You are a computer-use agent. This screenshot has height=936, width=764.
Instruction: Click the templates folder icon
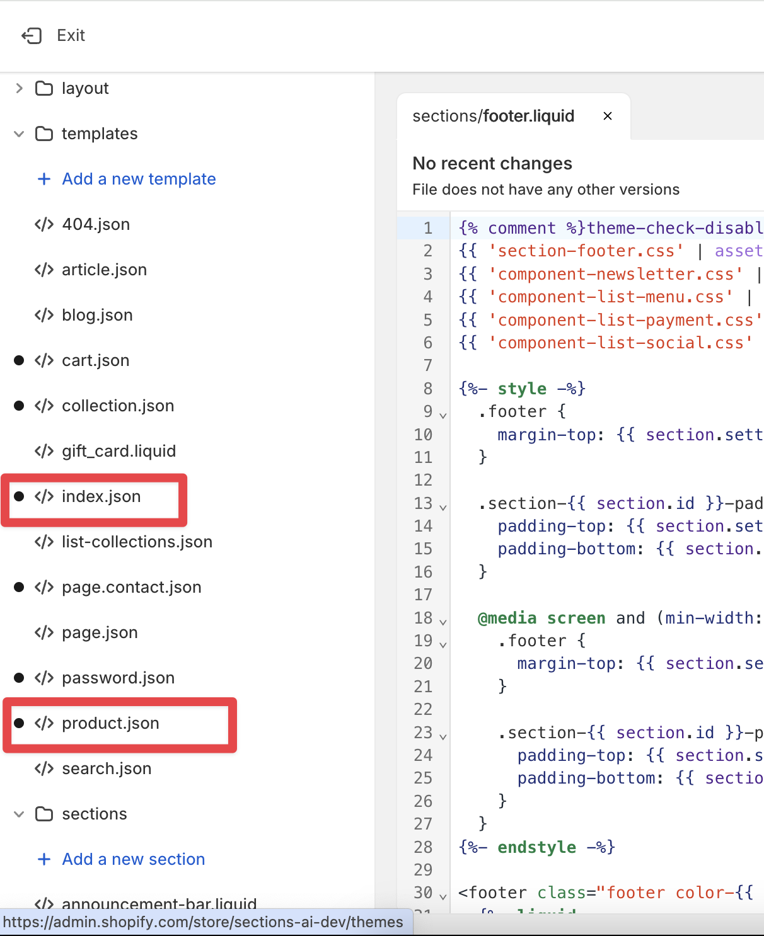[44, 134]
